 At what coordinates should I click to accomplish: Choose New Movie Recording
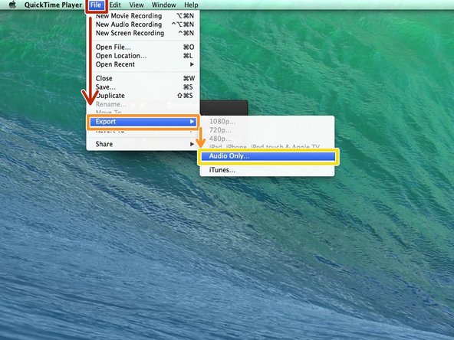(x=143, y=15)
